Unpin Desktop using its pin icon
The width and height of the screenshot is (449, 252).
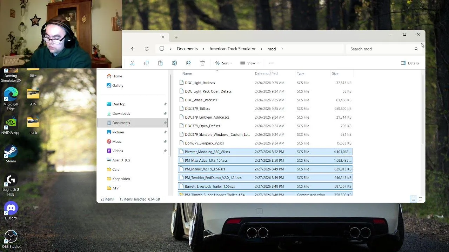pyautogui.click(x=165, y=104)
